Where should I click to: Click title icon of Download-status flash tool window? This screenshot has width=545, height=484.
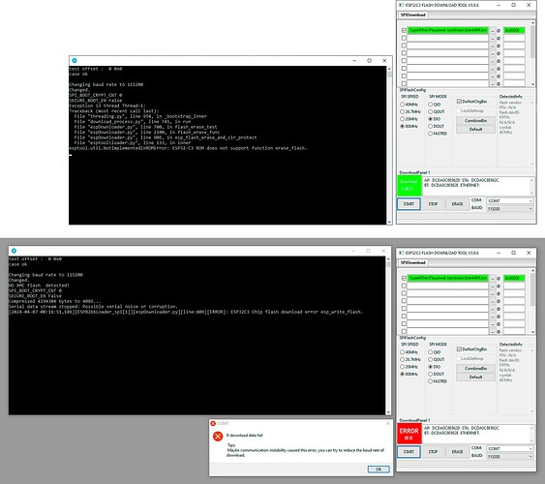(401, 5)
